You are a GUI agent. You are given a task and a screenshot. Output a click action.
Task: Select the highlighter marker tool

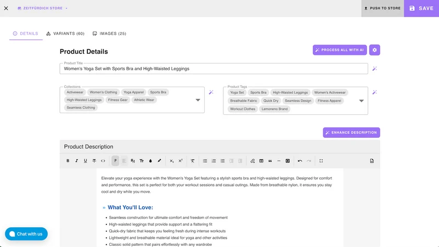159,161
